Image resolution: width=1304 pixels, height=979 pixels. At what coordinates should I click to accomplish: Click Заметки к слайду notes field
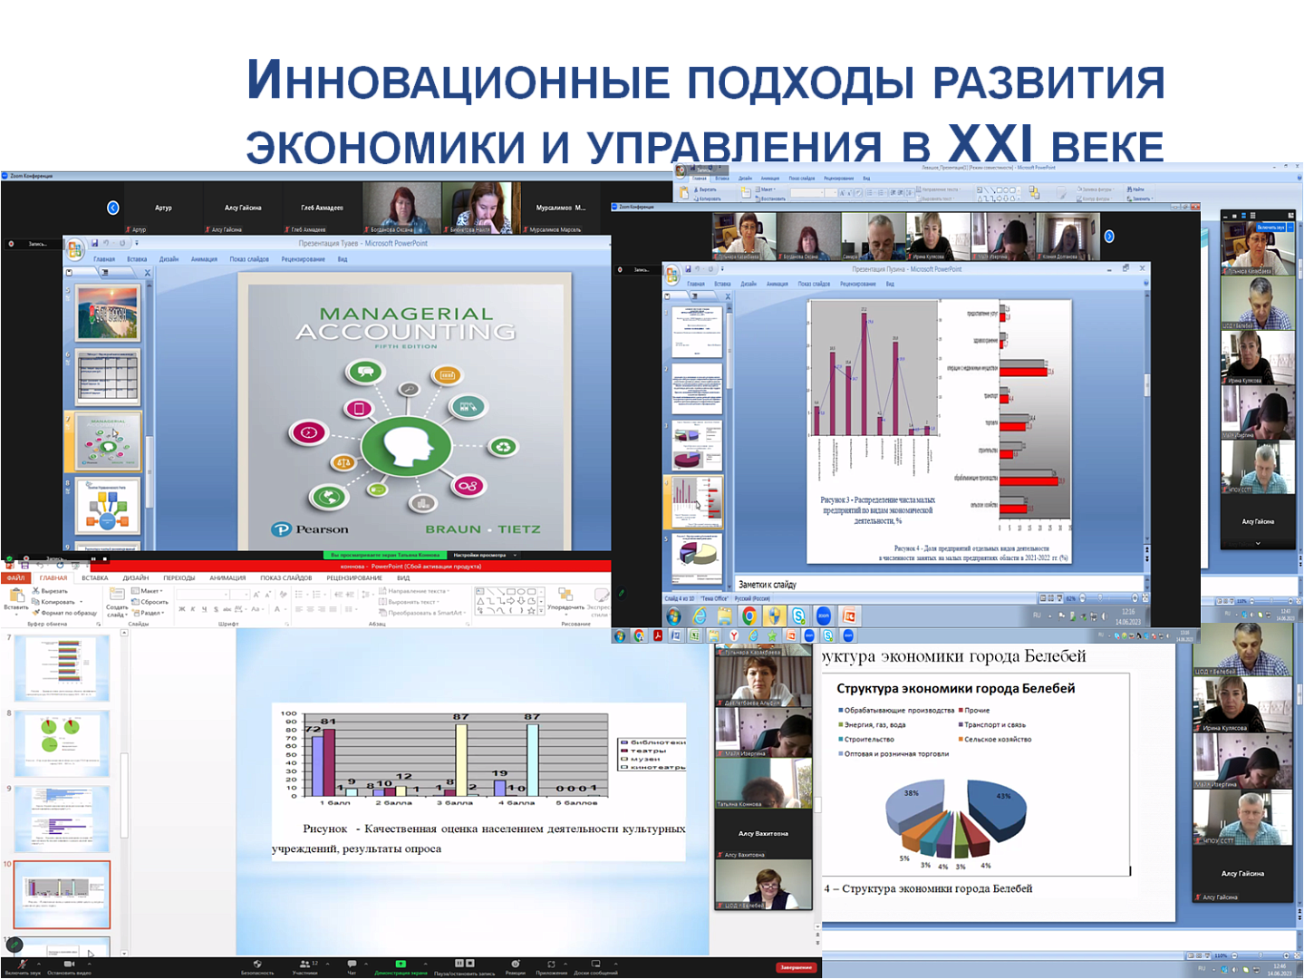tap(938, 585)
